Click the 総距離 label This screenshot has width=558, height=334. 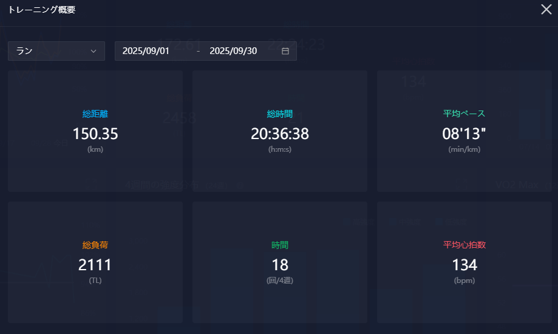point(95,114)
